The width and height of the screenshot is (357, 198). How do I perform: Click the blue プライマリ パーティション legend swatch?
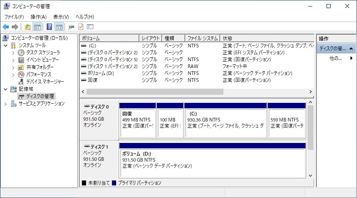click(x=114, y=183)
